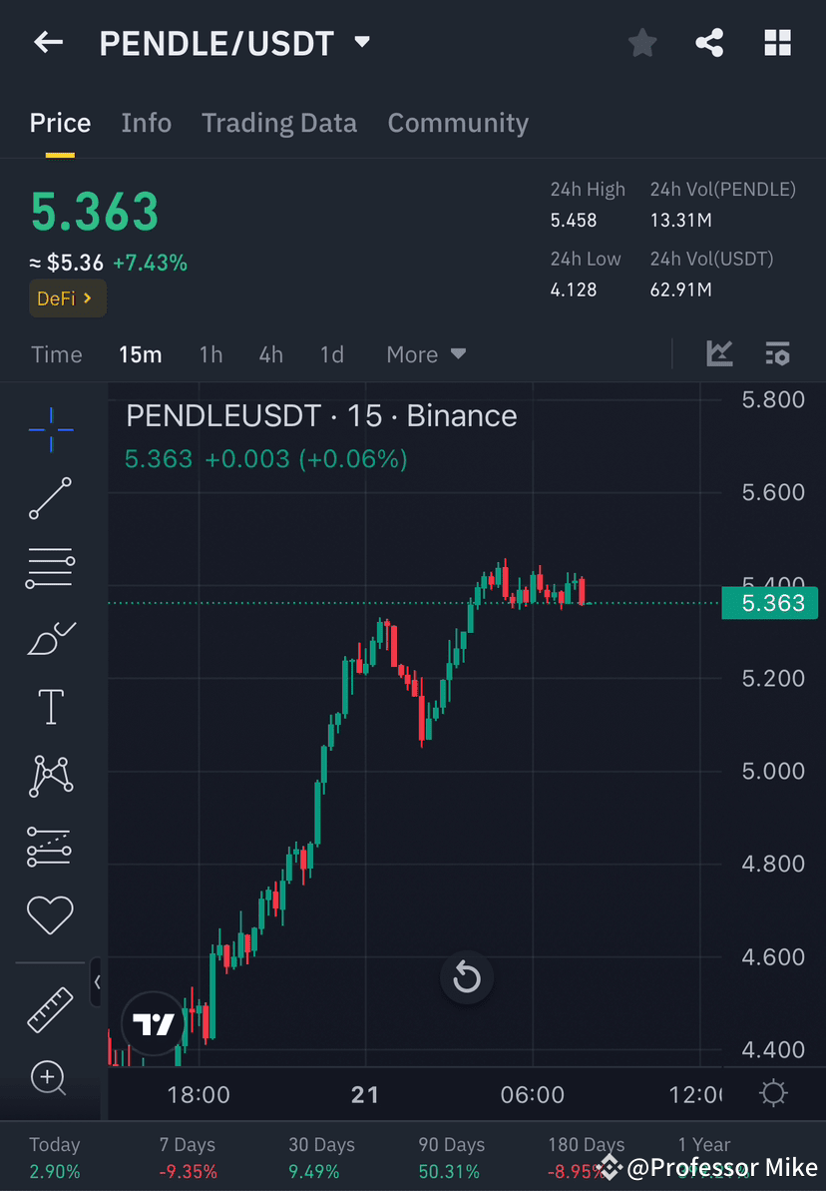Select the trend line drawing tool
This screenshot has width=826, height=1191.
click(x=49, y=498)
